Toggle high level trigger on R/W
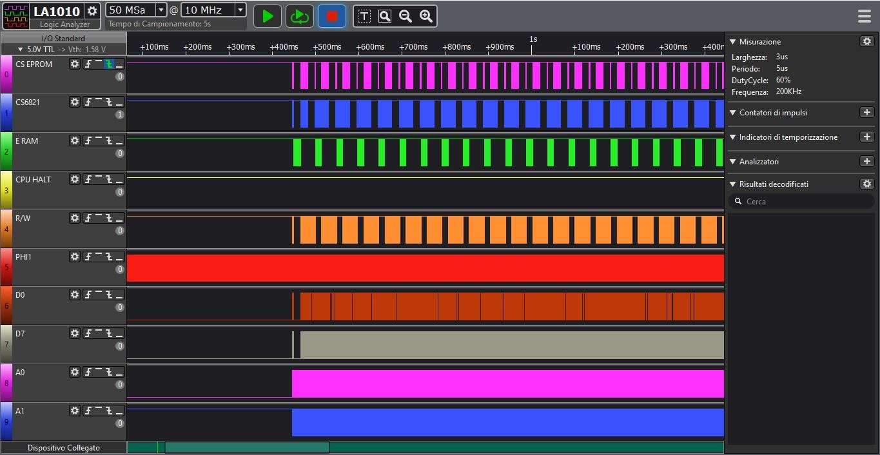This screenshot has height=455, width=880. 99,218
